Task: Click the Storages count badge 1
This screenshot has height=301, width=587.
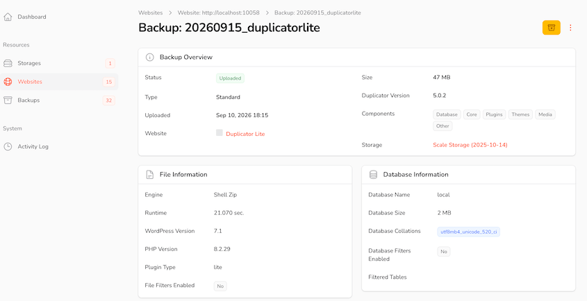Action: 110,64
